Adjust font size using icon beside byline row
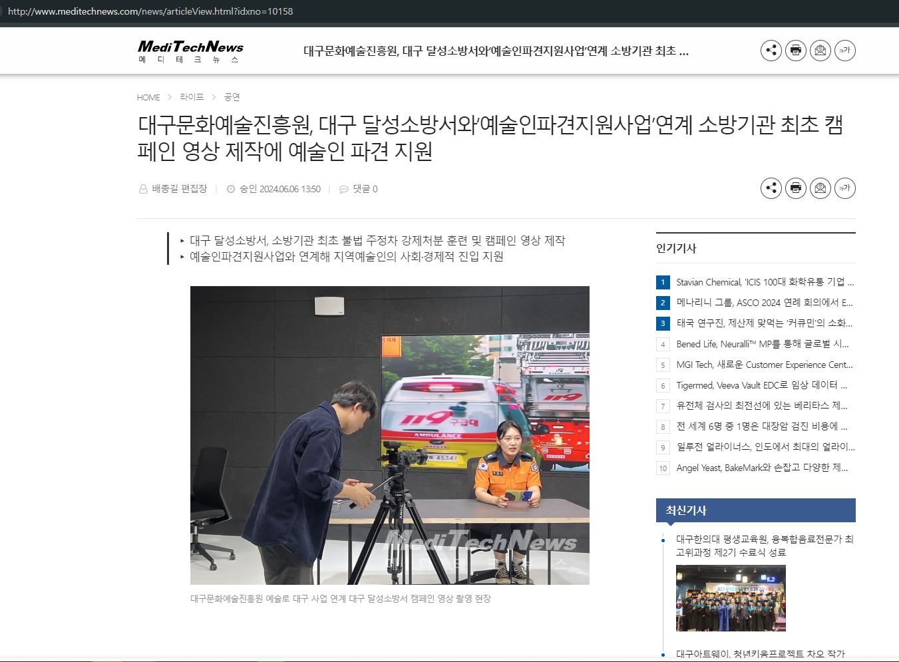This screenshot has height=662, width=899. coord(844,188)
